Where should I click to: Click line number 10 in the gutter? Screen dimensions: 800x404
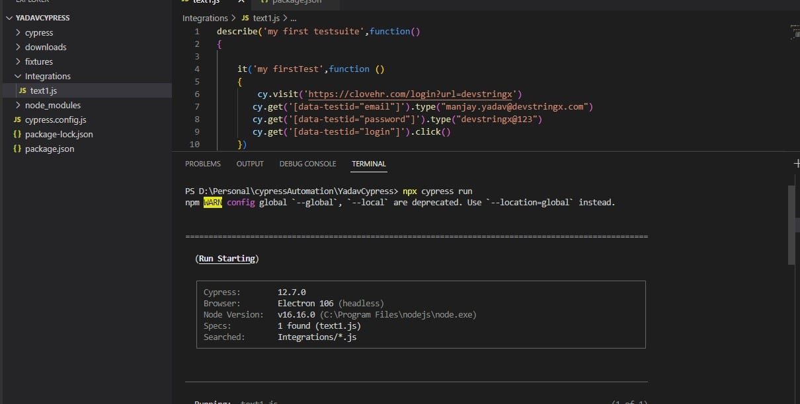pos(194,144)
